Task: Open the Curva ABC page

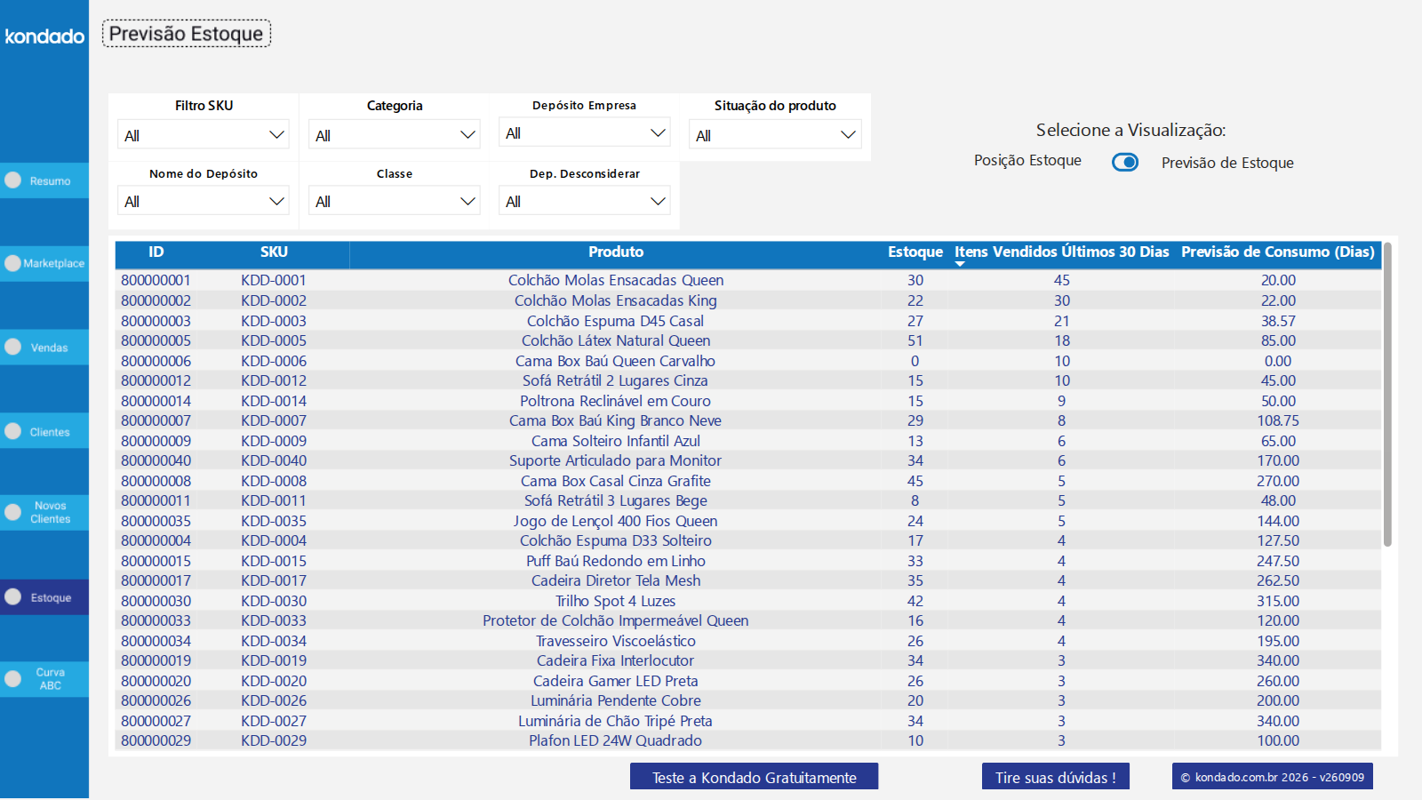Action: (44, 679)
